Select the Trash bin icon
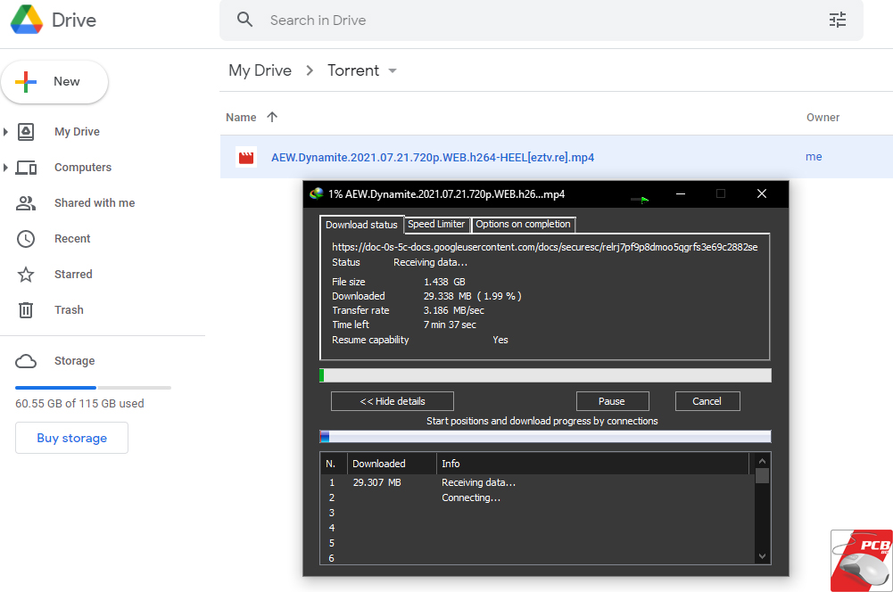Image resolution: width=893 pixels, height=592 pixels. pos(26,310)
